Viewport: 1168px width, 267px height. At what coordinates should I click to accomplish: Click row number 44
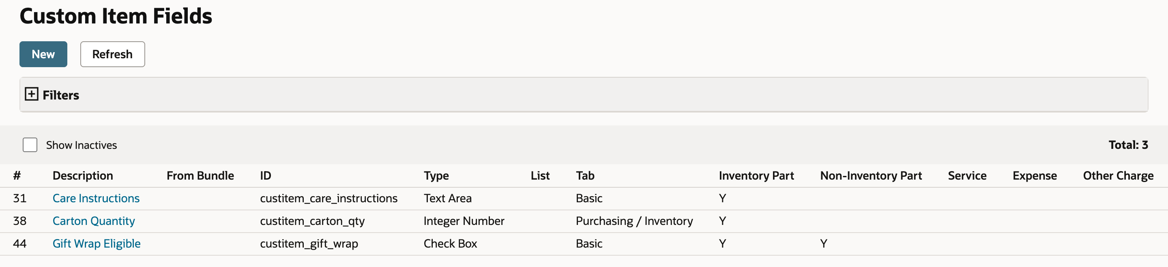coord(19,244)
